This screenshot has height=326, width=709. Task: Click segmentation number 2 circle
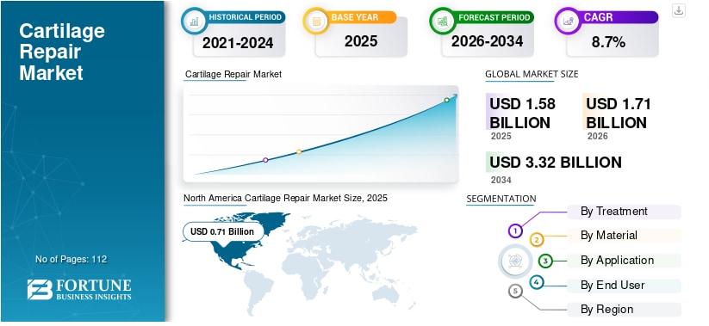click(536, 240)
